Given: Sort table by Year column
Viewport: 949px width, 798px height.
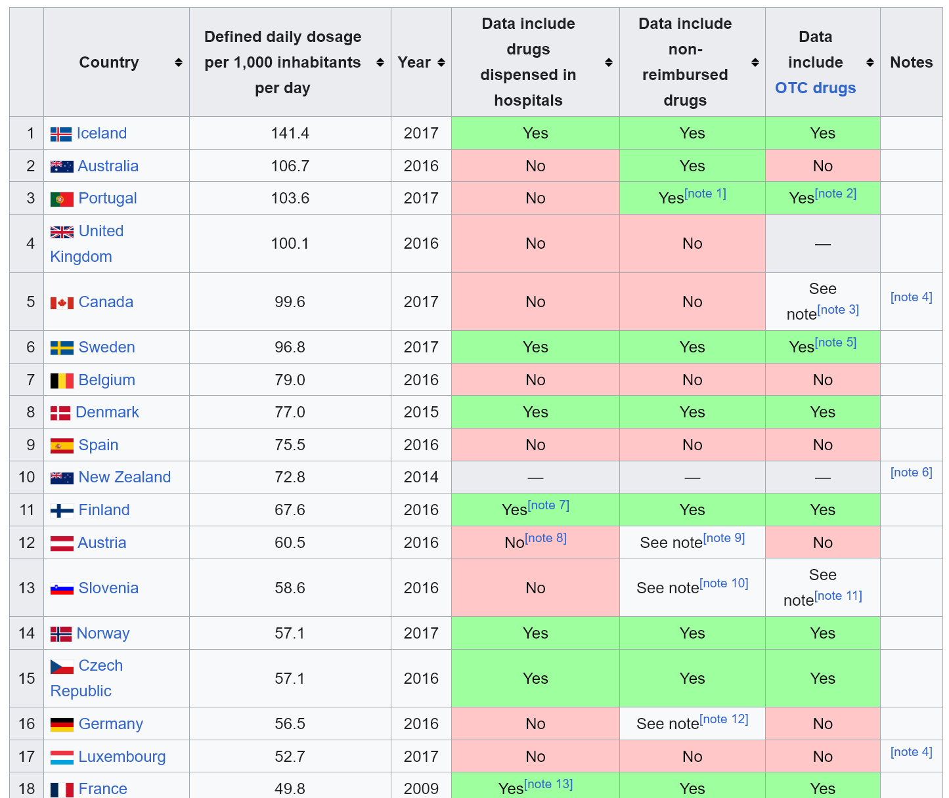Looking at the screenshot, I should pos(441,62).
